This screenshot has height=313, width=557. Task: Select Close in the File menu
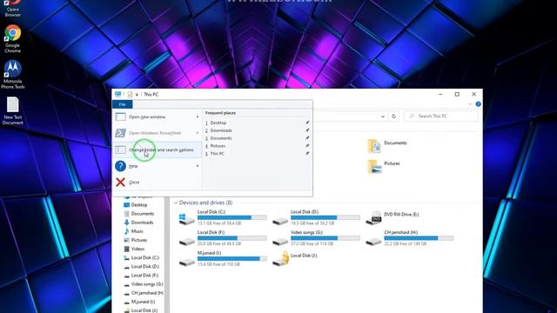(x=157, y=183)
